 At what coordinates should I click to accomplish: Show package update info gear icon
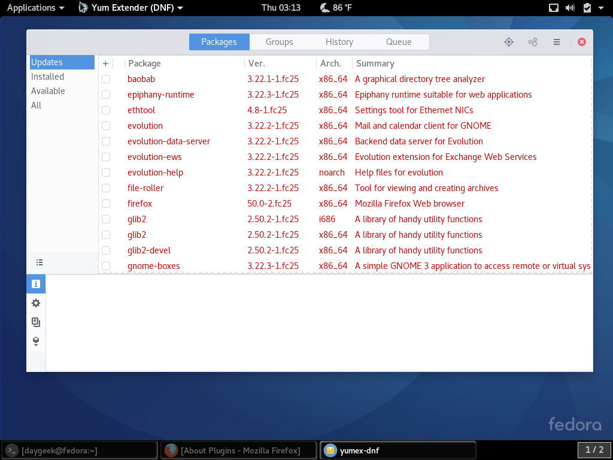tap(36, 303)
